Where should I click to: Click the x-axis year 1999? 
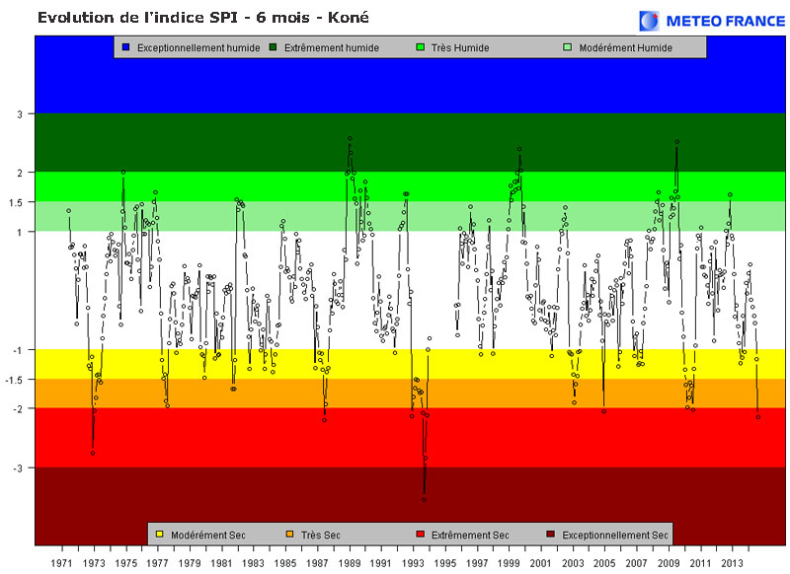[x=509, y=563]
